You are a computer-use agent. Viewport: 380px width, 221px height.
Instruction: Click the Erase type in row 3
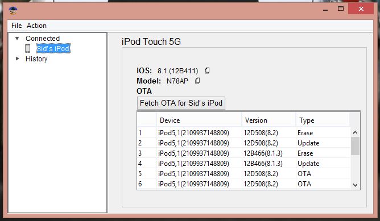(x=323, y=153)
